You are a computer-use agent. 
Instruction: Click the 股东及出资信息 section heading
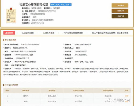[11, 85]
